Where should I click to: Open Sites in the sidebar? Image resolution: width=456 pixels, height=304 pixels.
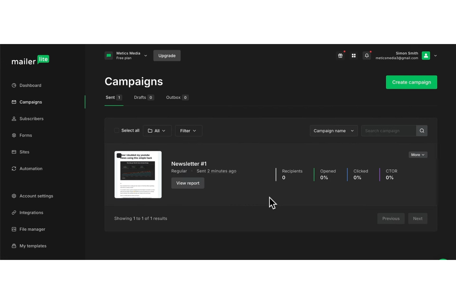(x=24, y=152)
